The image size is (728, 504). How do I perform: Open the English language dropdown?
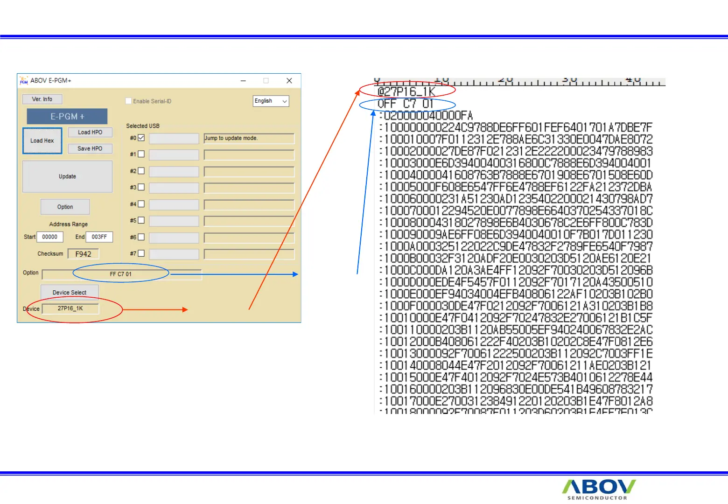click(271, 101)
